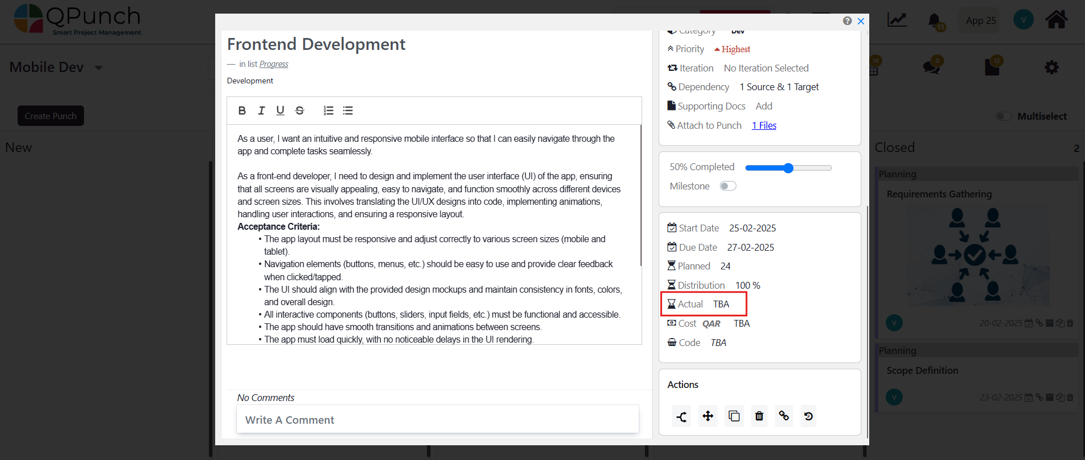Click the Progress list link
The height and width of the screenshot is (460, 1085).
click(274, 64)
